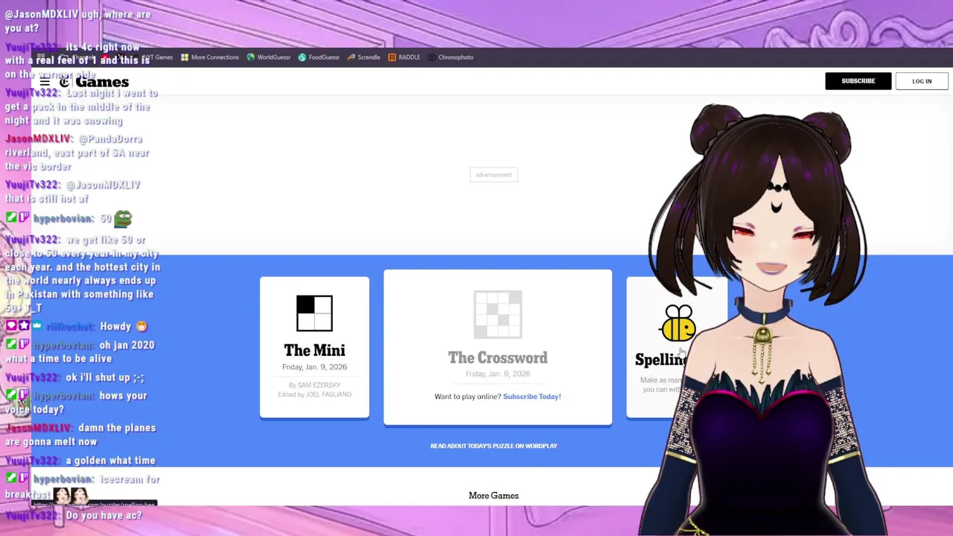Viewport: 953px width, 536px height.
Task: Open The Crossword card
Action: pos(497,347)
